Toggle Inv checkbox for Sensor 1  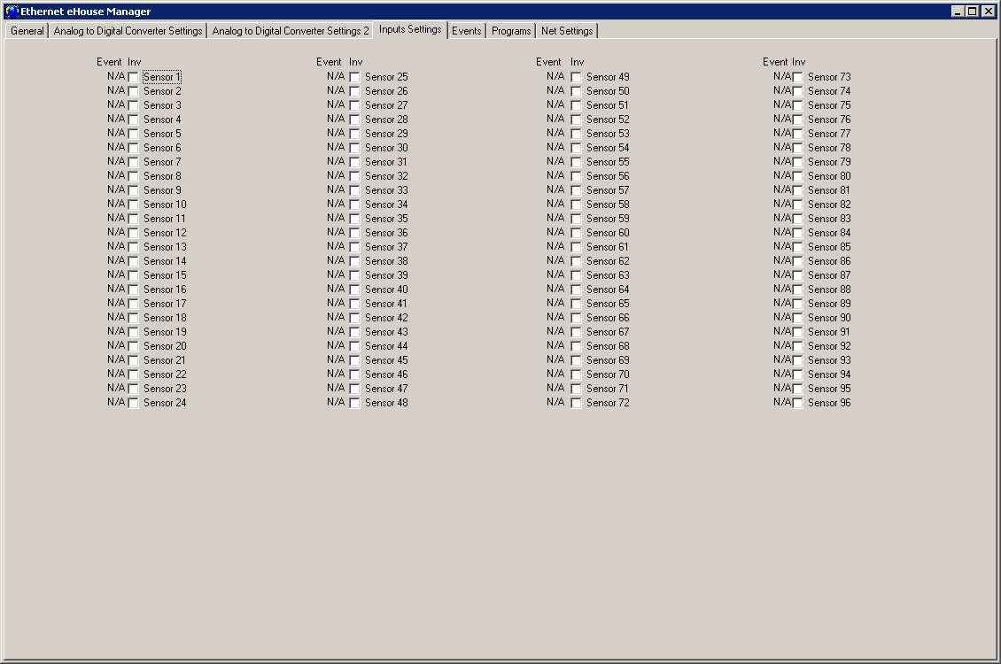pos(133,77)
